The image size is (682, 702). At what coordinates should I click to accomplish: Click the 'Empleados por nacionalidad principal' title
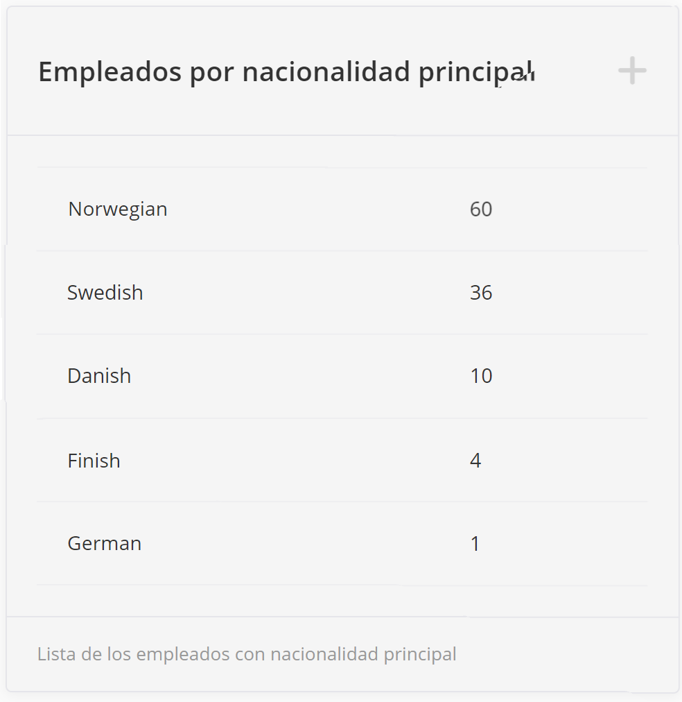[286, 72]
